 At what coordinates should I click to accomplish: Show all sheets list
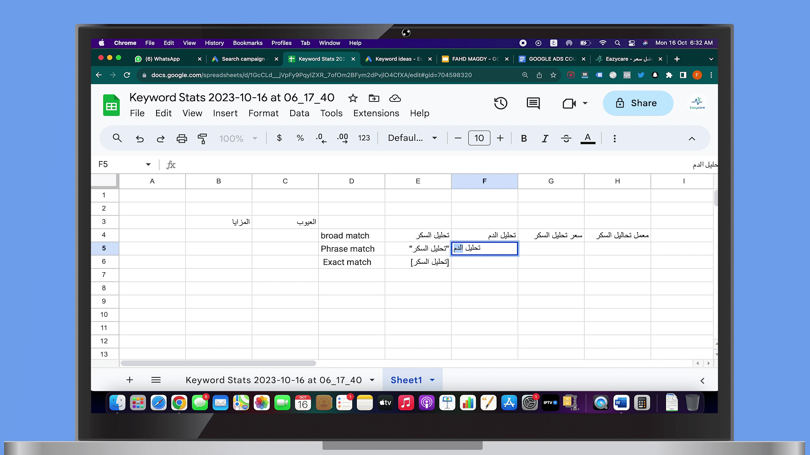[156, 380]
